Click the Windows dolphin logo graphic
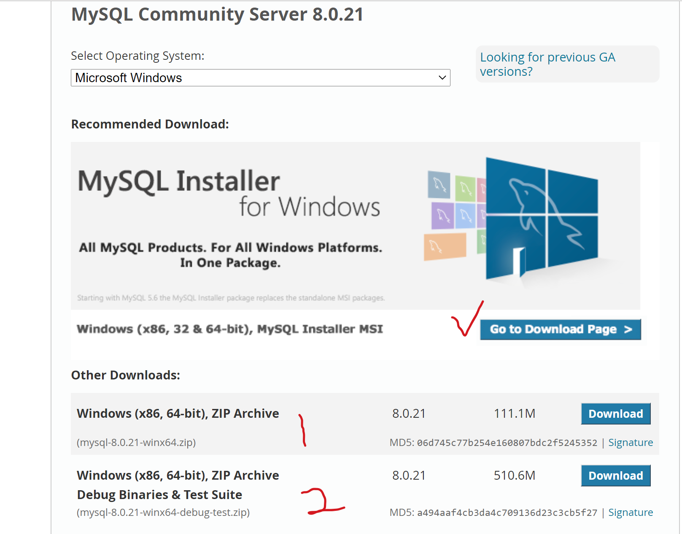 (542, 219)
